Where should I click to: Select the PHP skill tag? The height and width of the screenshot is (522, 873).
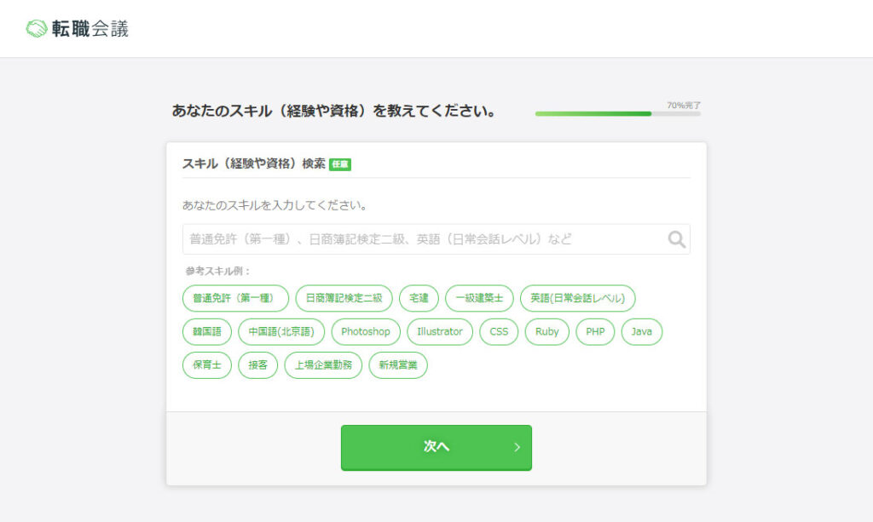[595, 331]
